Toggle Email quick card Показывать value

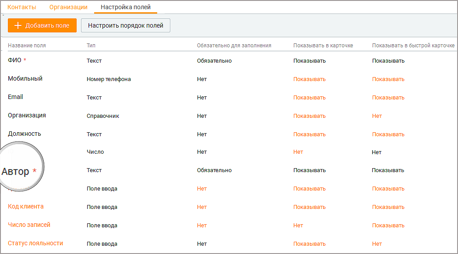[388, 98]
